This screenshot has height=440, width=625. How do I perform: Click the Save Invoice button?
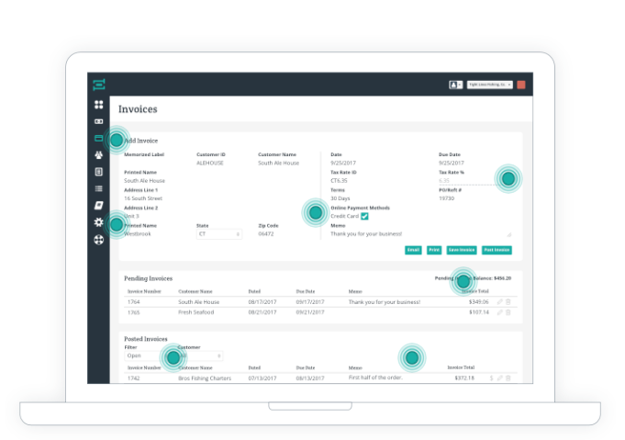tap(462, 250)
